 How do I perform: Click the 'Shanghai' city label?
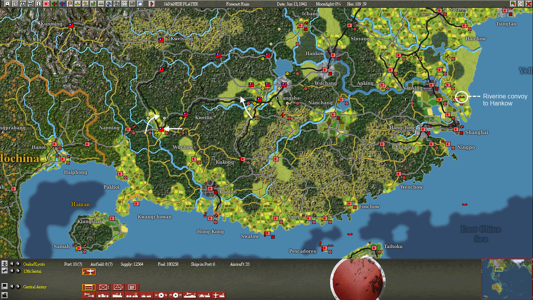477,132
